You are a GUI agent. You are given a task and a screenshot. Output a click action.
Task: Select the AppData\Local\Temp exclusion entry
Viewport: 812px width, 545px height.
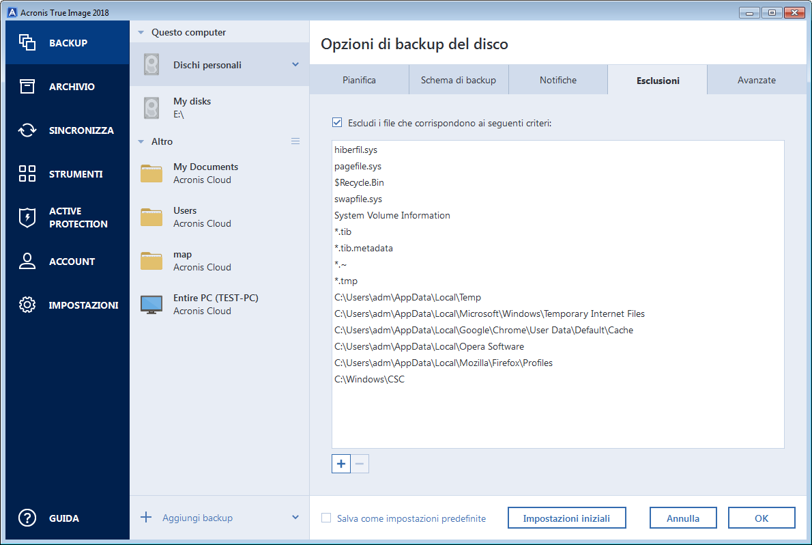click(557, 297)
